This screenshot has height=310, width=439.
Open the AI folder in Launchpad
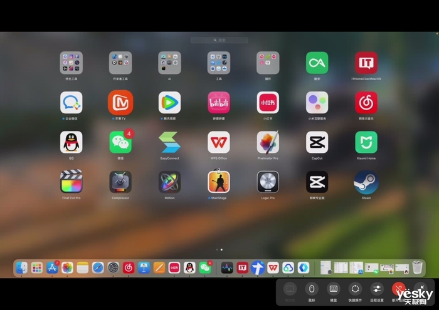click(170, 63)
